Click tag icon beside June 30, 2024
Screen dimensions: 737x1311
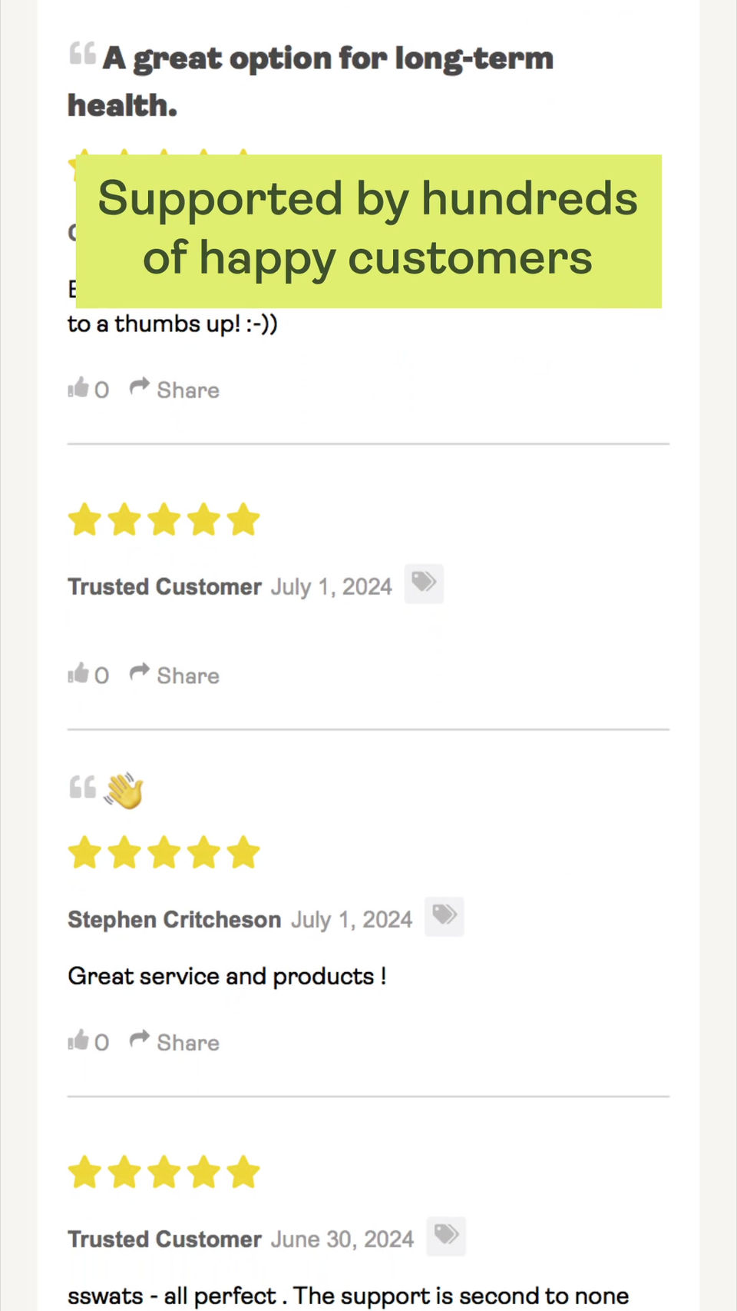pos(446,1236)
